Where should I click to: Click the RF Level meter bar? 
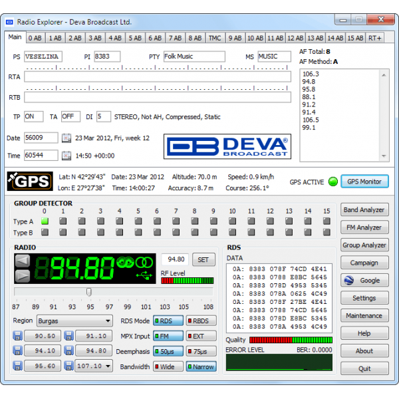[188, 281]
